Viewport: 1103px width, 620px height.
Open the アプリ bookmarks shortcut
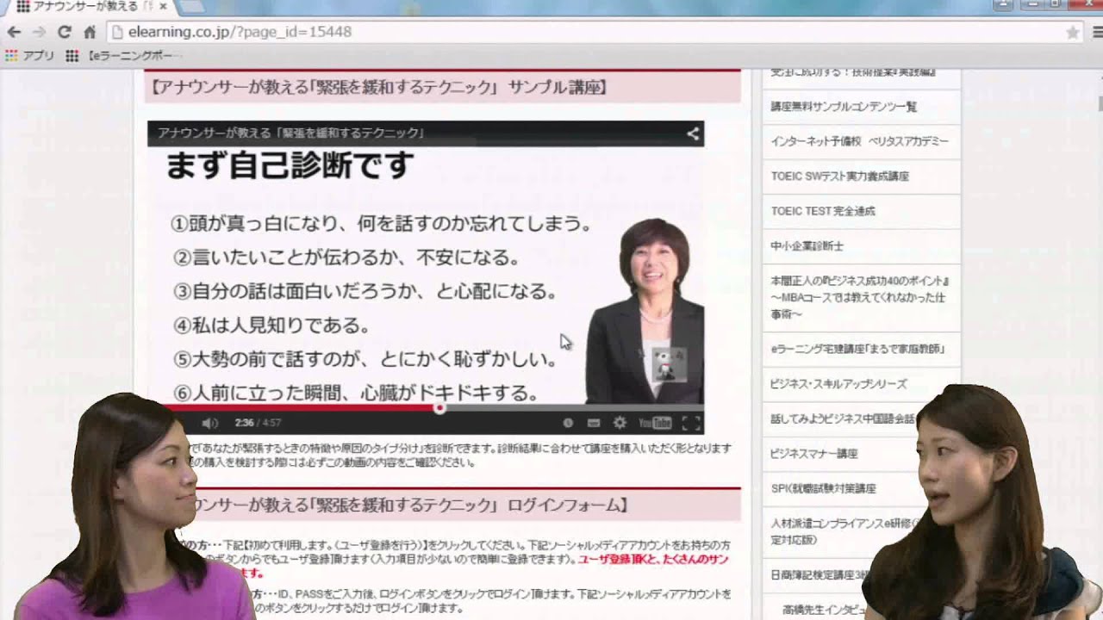(x=30, y=55)
